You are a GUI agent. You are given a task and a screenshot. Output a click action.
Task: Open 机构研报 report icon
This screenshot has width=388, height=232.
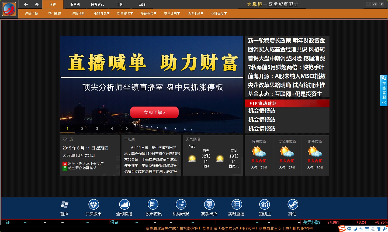(181, 205)
